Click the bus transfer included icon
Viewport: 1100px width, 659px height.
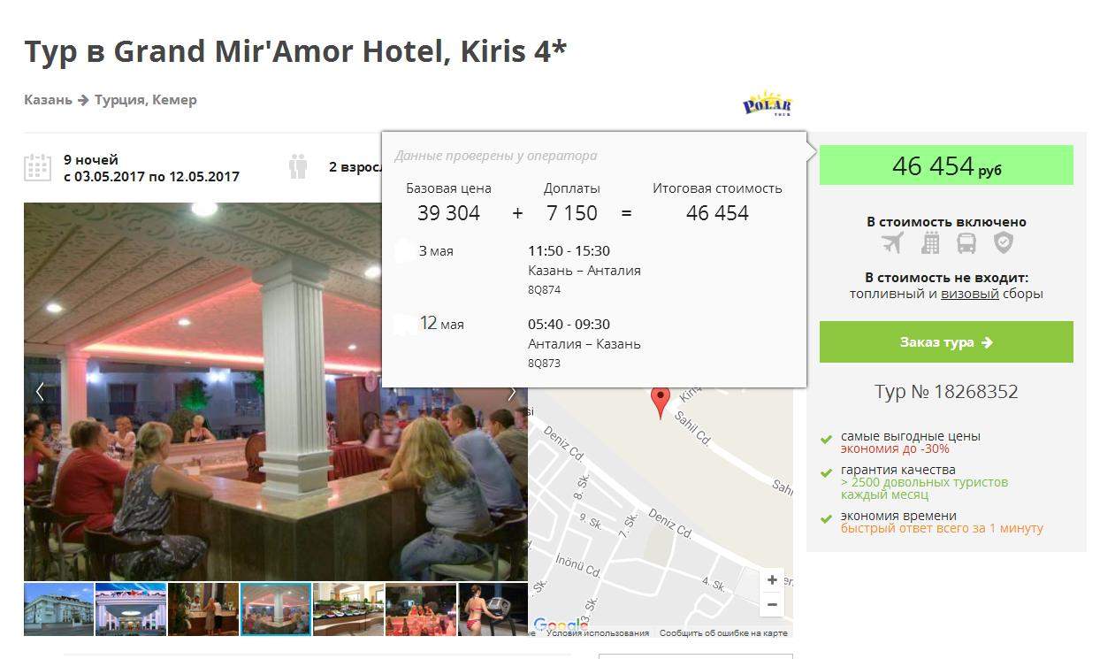966,242
